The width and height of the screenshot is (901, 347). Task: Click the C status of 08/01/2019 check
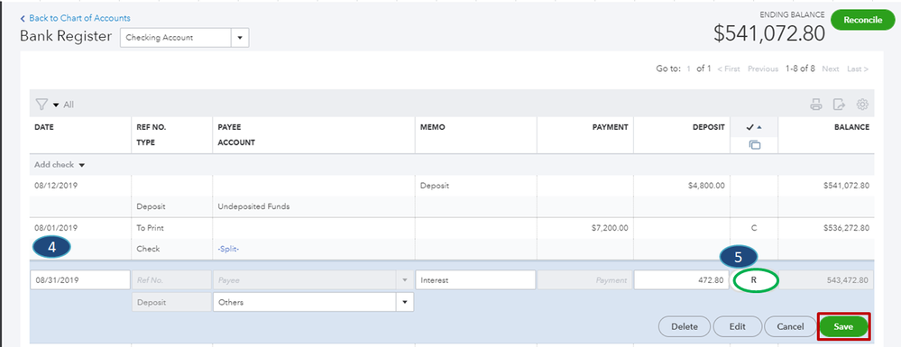click(754, 228)
